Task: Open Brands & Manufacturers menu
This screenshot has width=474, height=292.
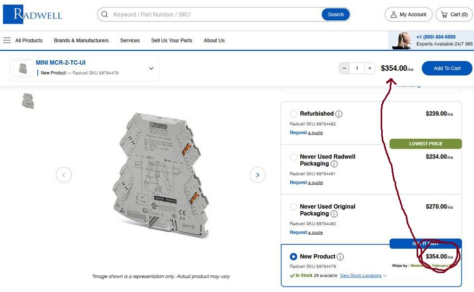Action: click(81, 40)
